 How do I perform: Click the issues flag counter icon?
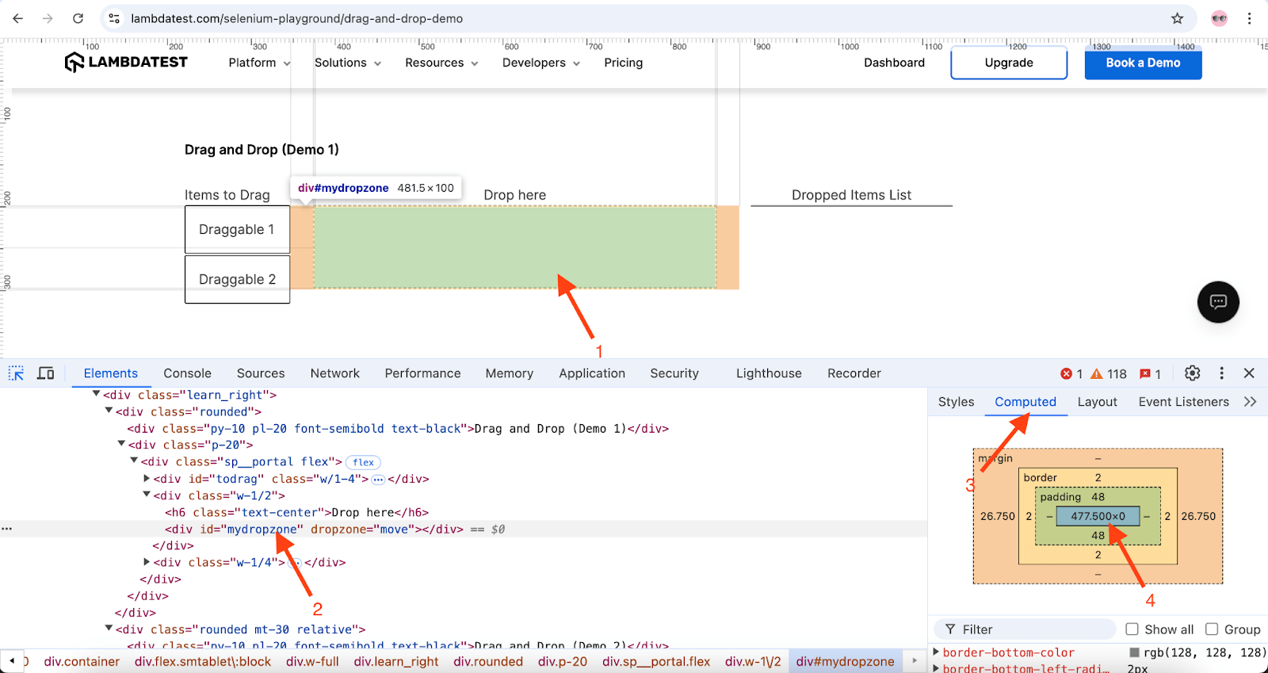[1145, 374]
